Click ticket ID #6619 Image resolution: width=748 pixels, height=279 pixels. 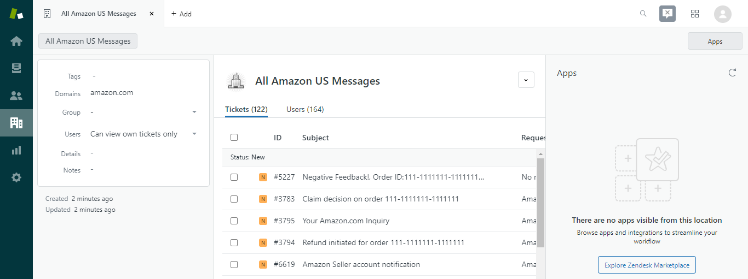[284, 264]
